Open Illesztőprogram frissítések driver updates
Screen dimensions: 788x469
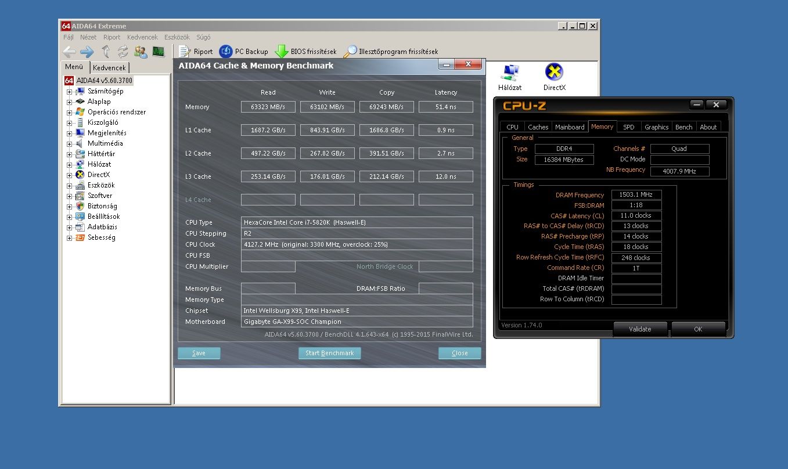click(391, 52)
